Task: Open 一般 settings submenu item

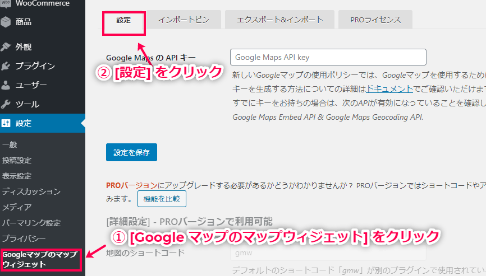Action: 10,144
